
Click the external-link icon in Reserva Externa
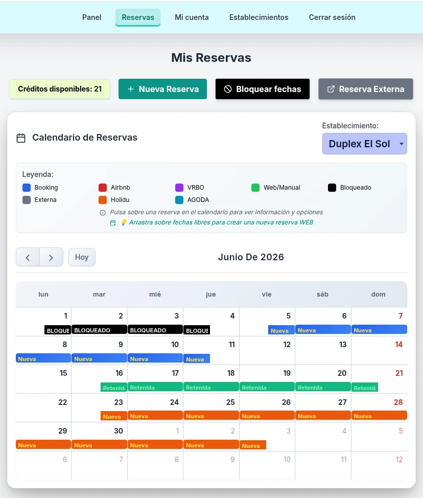(331, 89)
